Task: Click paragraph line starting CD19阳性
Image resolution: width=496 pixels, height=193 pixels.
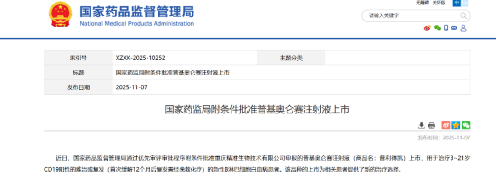Action: pos(223,170)
